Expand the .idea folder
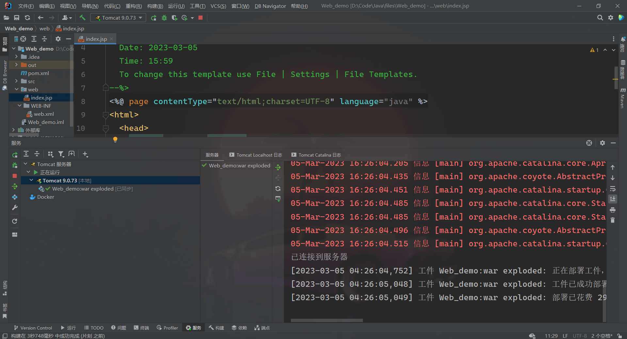This screenshot has height=339, width=627. [x=16, y=57]
